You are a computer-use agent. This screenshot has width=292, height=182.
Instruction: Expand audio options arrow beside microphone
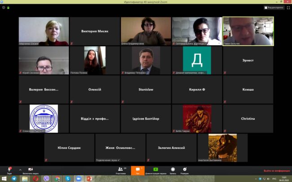tap(20, 170)
